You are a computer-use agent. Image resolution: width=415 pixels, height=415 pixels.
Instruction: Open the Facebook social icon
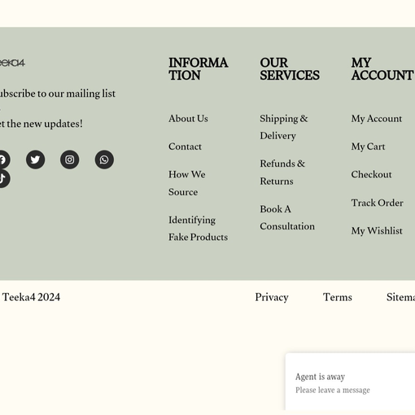point(4,159)
